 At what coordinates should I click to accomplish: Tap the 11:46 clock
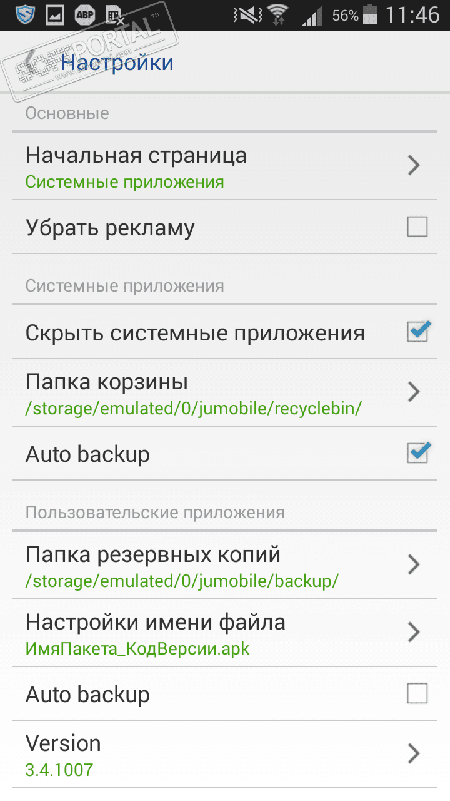click(x=412, y=15)
